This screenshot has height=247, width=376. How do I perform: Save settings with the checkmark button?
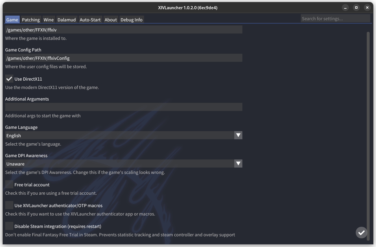point(361,232)
